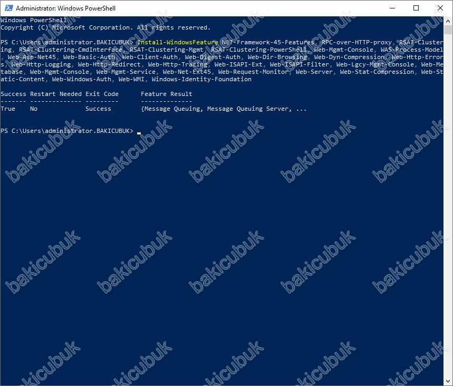The height and width of the screenshot is (386, 453).
Task: Click the 'Windows PowerShell' banner line in console
Action: tap(34, 20)
